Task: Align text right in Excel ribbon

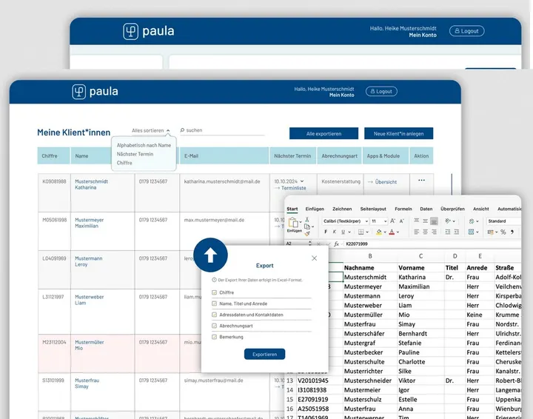Action: pyautogui.click(x=434, y=232)
